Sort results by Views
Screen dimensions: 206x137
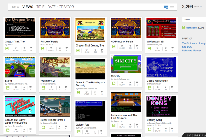28,7
